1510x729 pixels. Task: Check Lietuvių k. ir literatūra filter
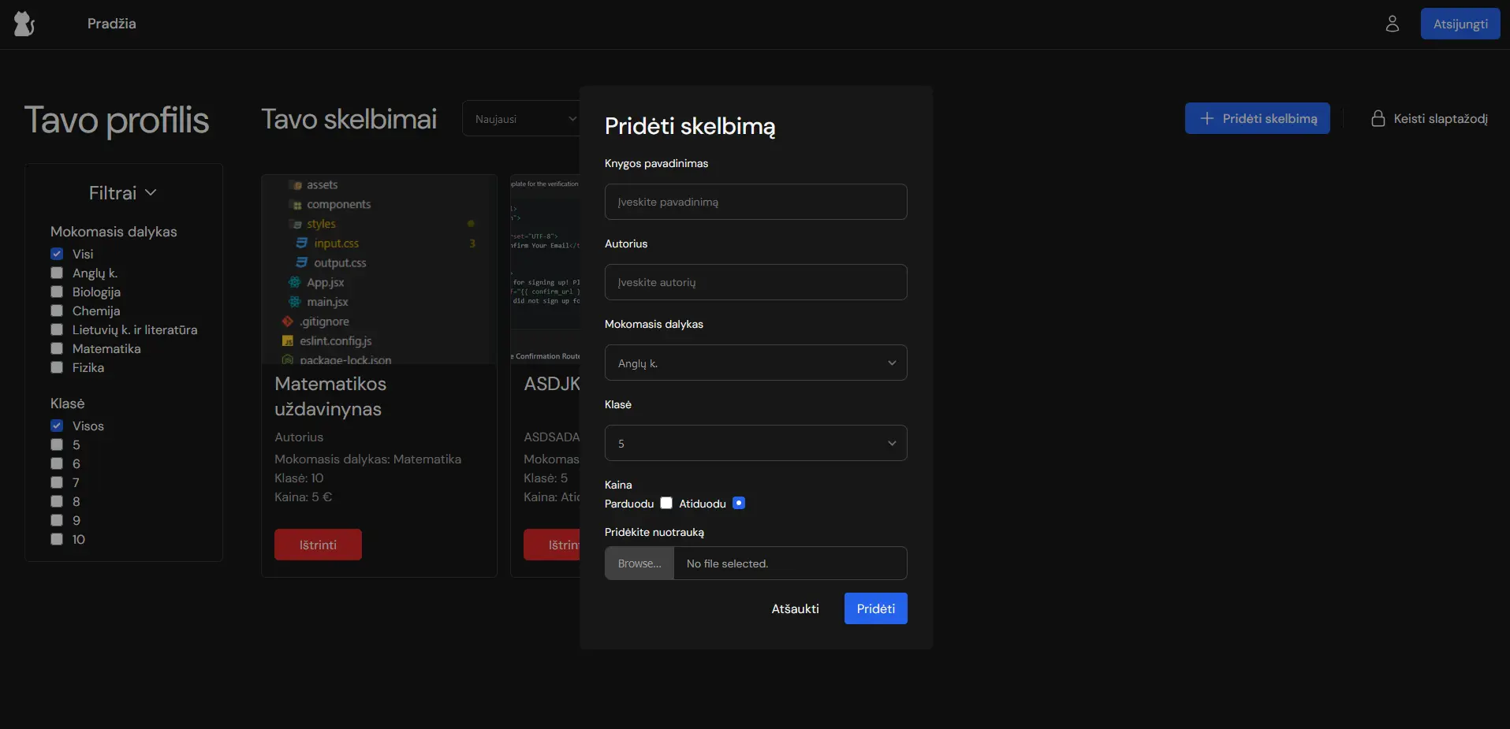57,329
